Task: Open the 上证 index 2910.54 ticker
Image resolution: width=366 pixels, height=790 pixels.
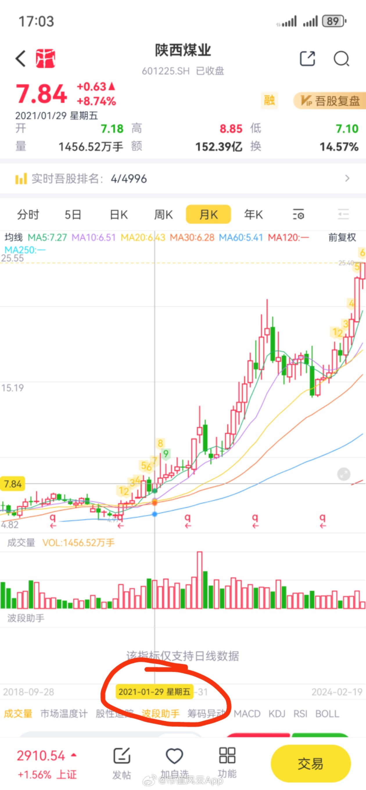Action: point(47,764)
